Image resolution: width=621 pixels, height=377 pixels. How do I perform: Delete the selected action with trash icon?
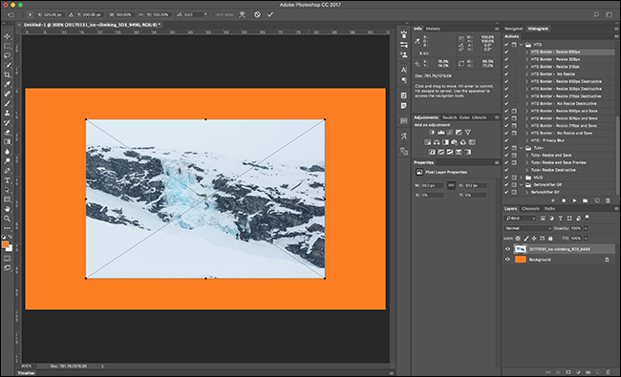pos(608,200)
